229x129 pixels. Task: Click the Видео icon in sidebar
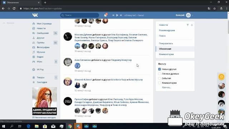pos(34,57)
